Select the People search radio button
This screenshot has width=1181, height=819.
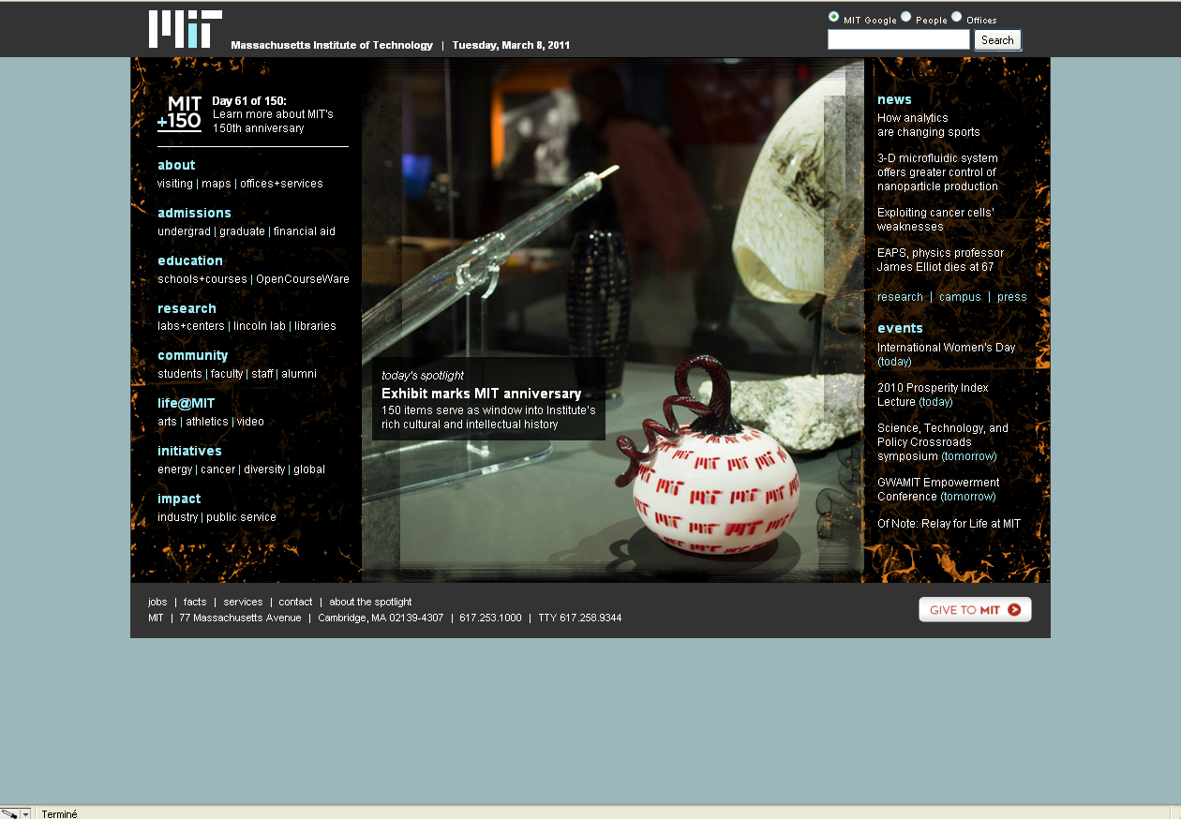coord(906,17)
